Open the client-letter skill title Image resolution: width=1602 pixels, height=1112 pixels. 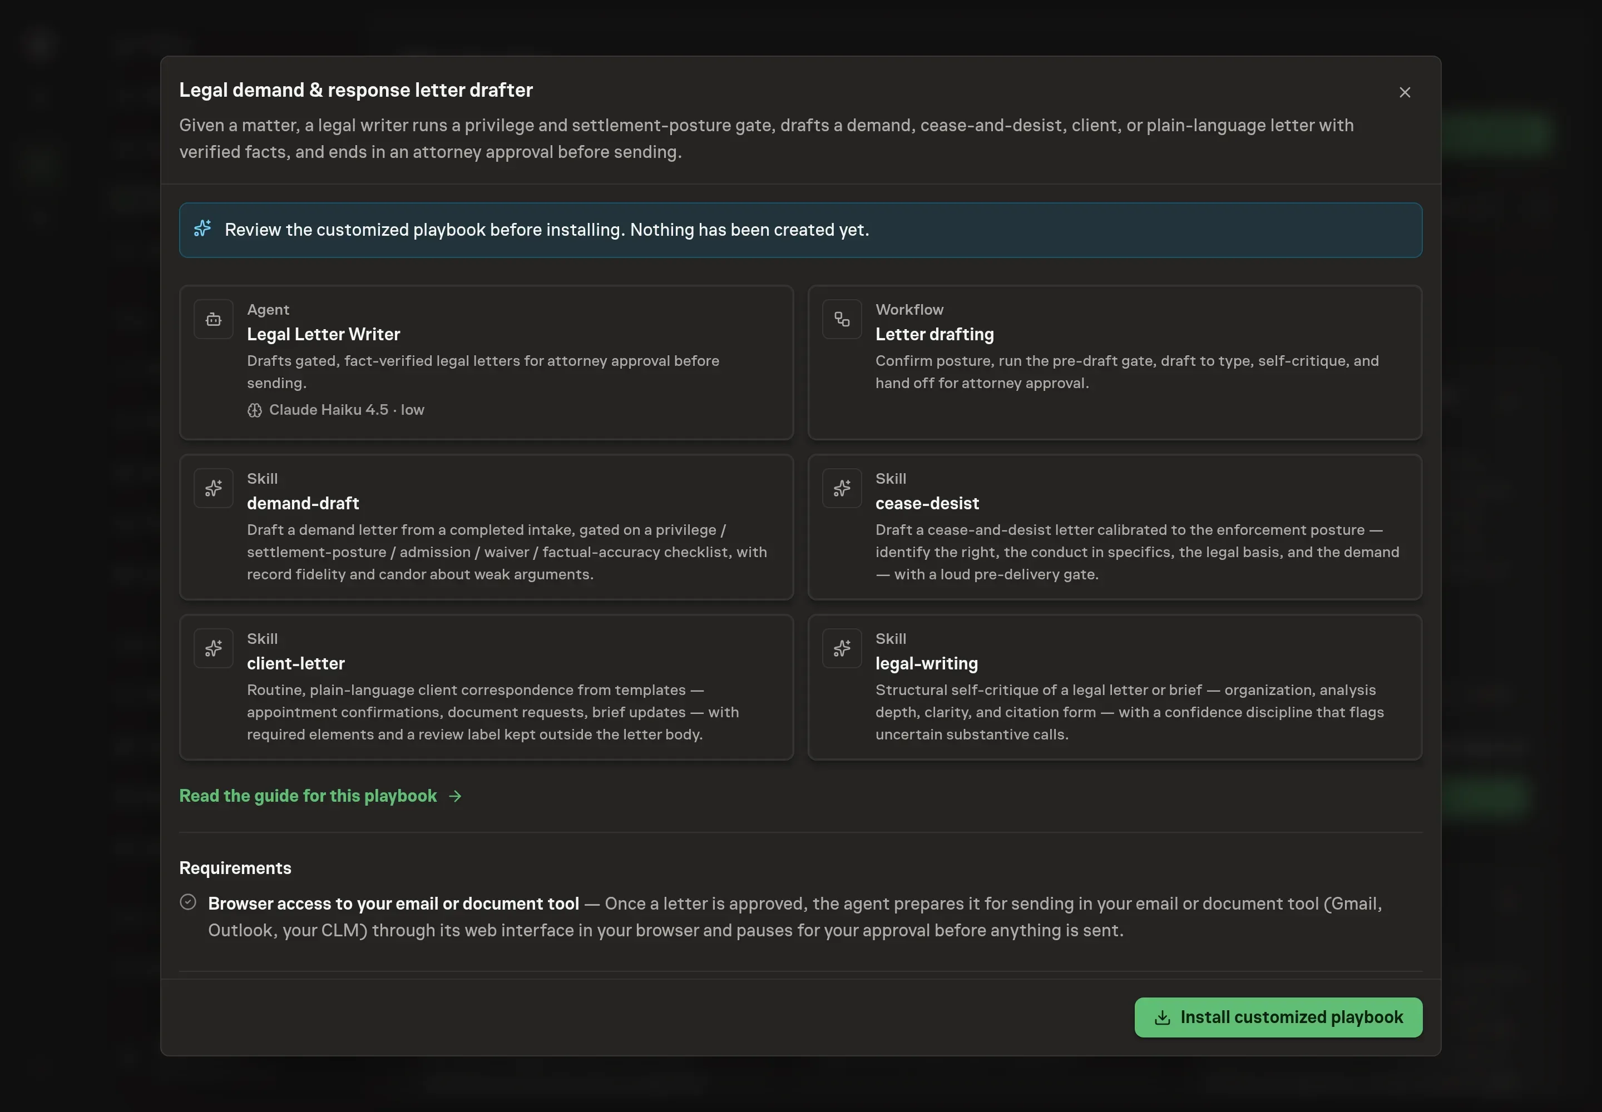click(x=295, y=663)
